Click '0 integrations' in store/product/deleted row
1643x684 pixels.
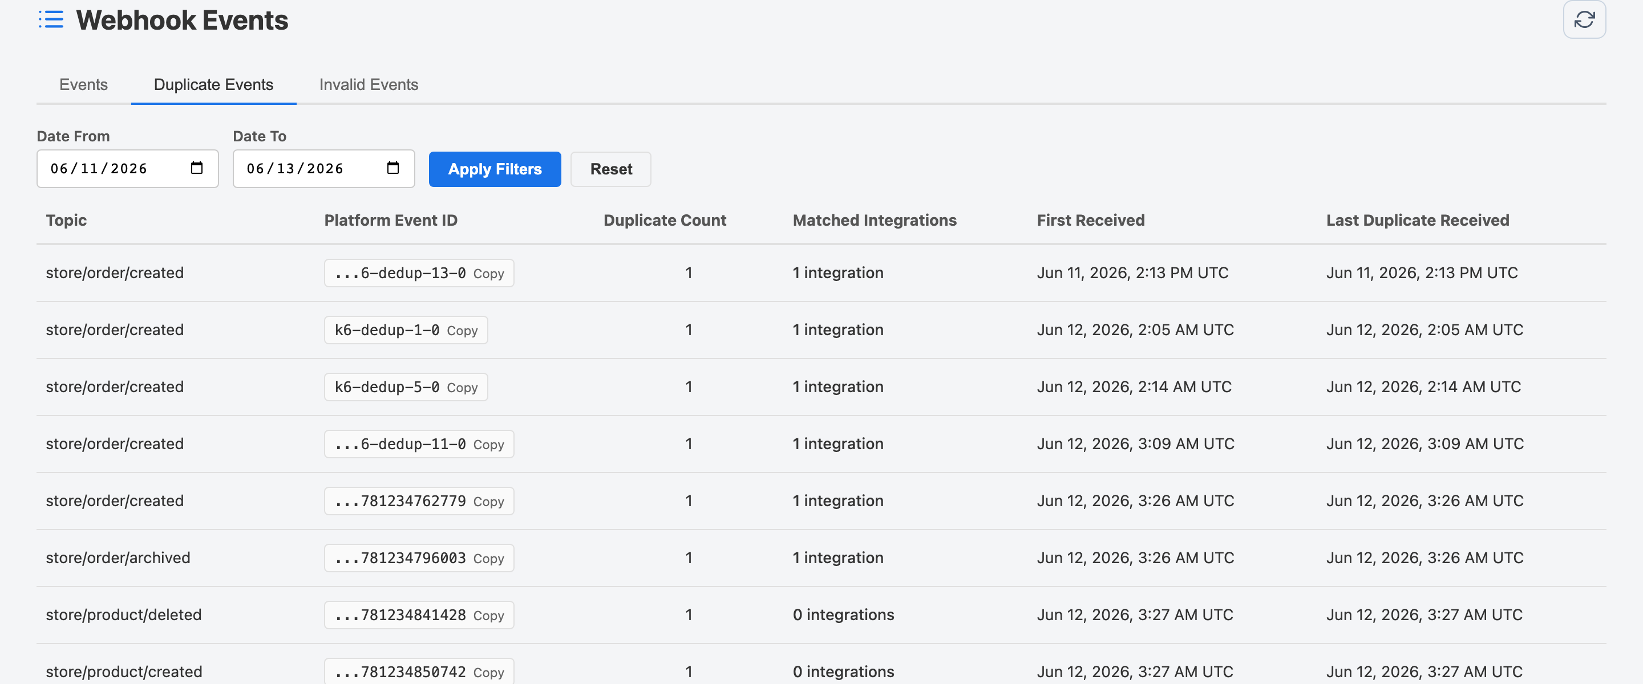(843, 614)
